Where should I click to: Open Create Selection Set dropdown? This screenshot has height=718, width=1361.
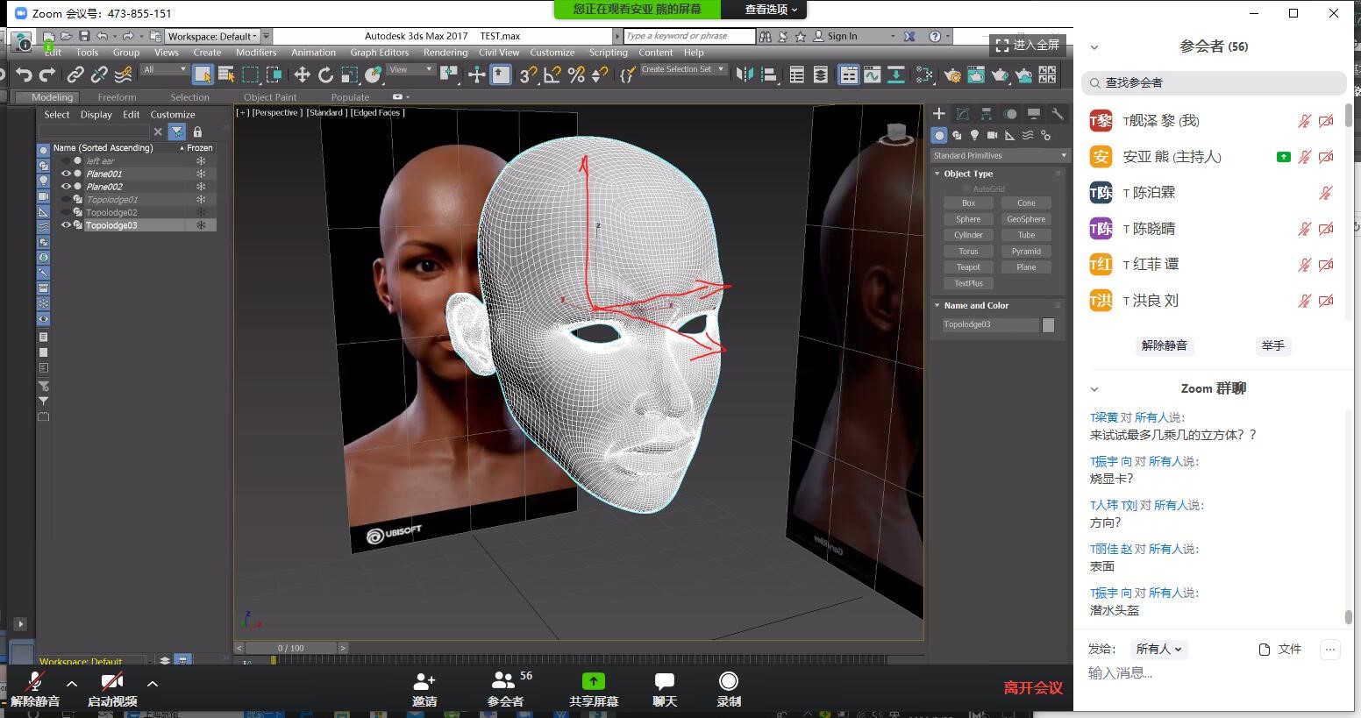(683, 69)
